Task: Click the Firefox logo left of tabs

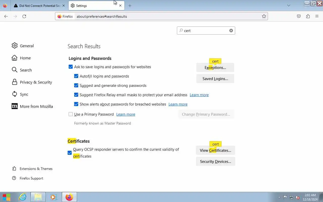Action: (x=5, y=6)
